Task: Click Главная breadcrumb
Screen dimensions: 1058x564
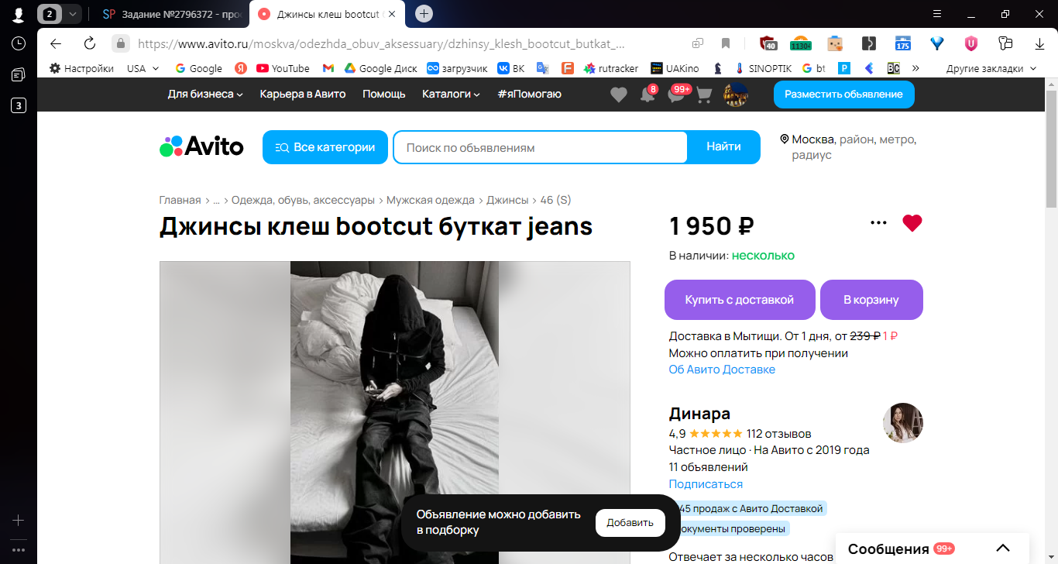Action: click(x=180, y=200)
